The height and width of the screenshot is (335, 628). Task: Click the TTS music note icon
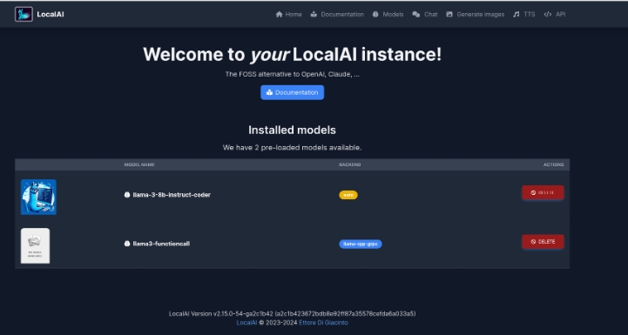[517, 15]
